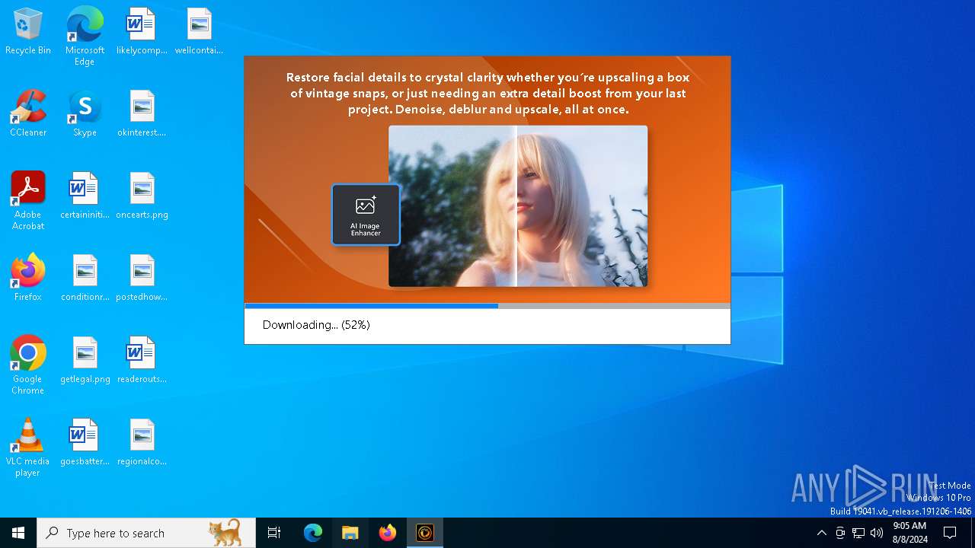
Task: Click the download progress bar
Action: pos(487,306)
